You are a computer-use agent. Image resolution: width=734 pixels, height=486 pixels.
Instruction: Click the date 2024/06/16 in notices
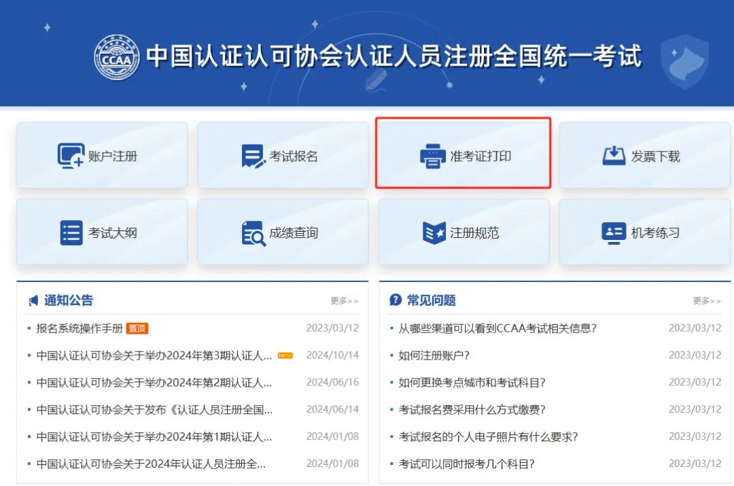click(x=332, y=383)
